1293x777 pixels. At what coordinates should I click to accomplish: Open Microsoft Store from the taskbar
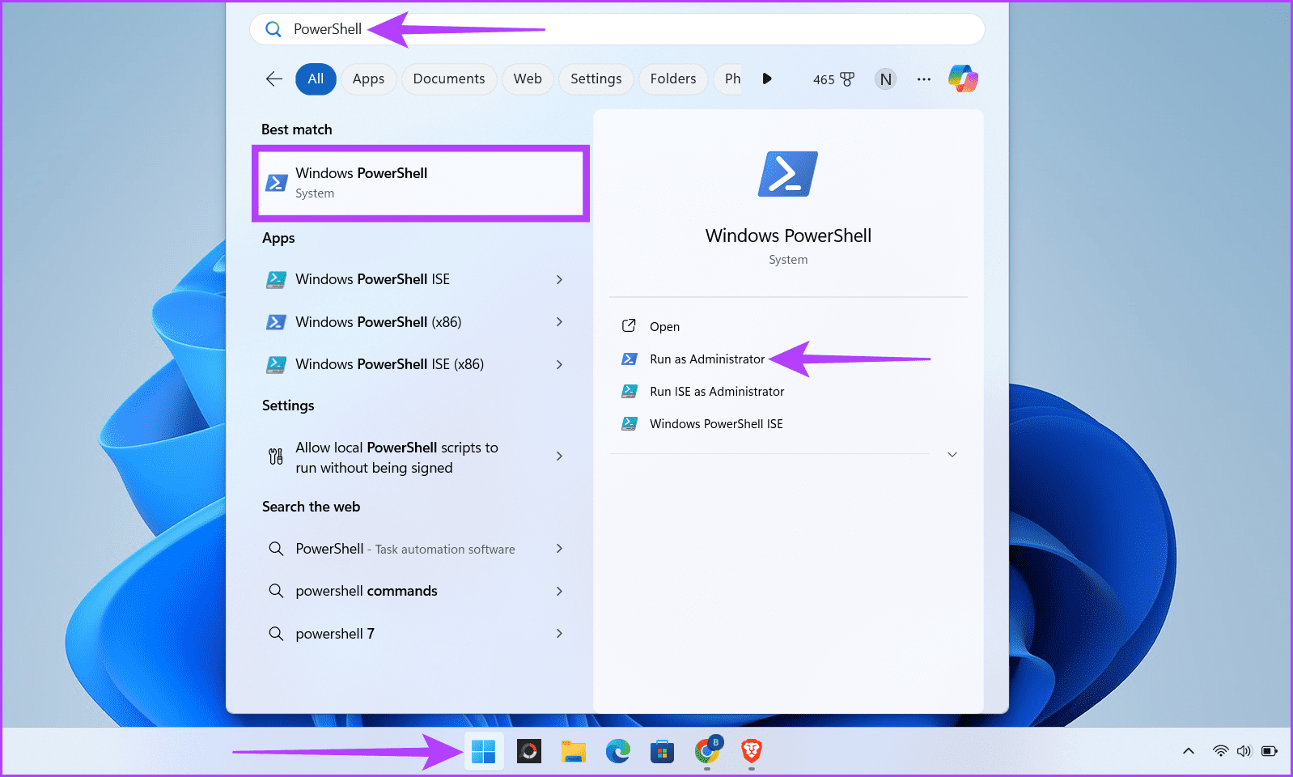pyautogui.click(x=663, y=751)
